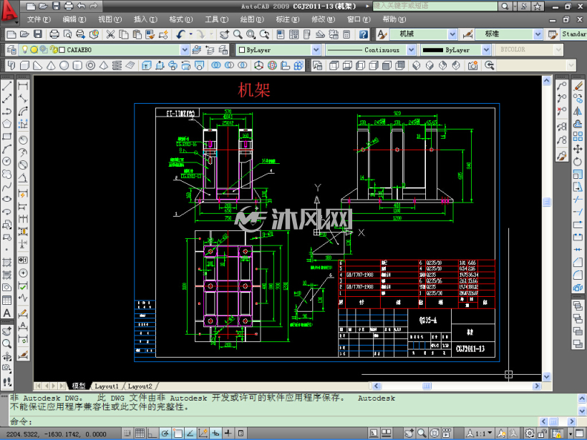Toggle lineweight display in the status bar
Viewport: 587px width, 440px height.
[228, 434]
